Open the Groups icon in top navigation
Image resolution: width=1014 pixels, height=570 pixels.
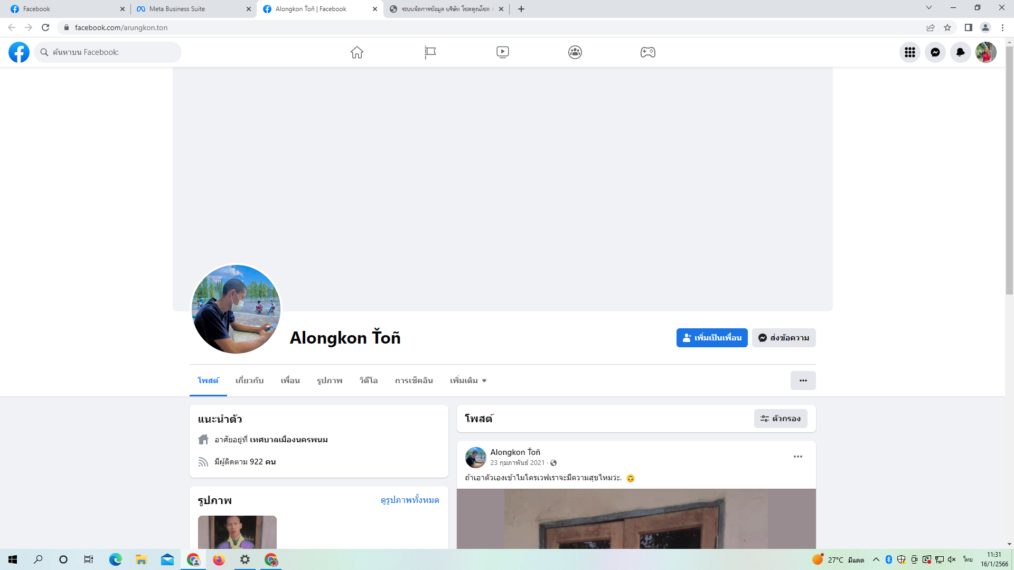click(575, 52)
